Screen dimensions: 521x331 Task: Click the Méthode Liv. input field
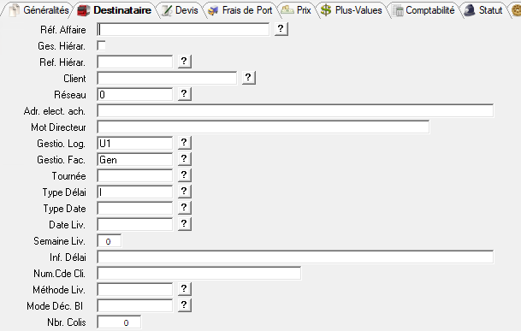click(x=135, y=290)
